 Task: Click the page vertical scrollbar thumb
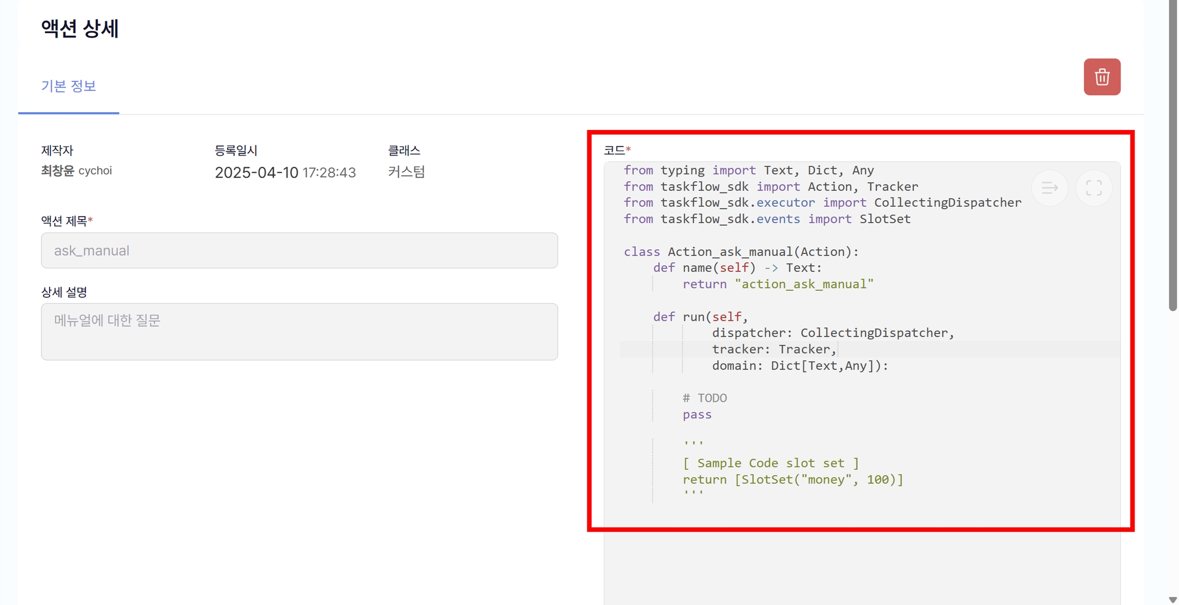tap(1173, 154)
